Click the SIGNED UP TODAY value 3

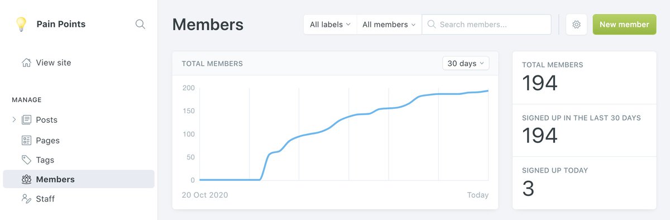[x=528, y=189]
